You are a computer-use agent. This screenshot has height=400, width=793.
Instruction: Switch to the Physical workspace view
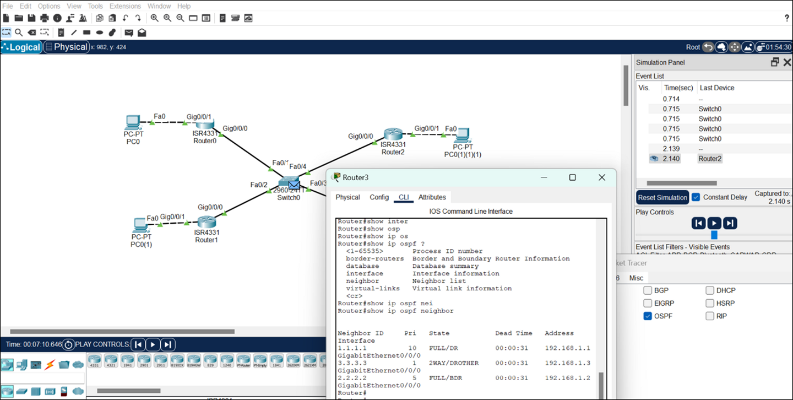[67, 47]
